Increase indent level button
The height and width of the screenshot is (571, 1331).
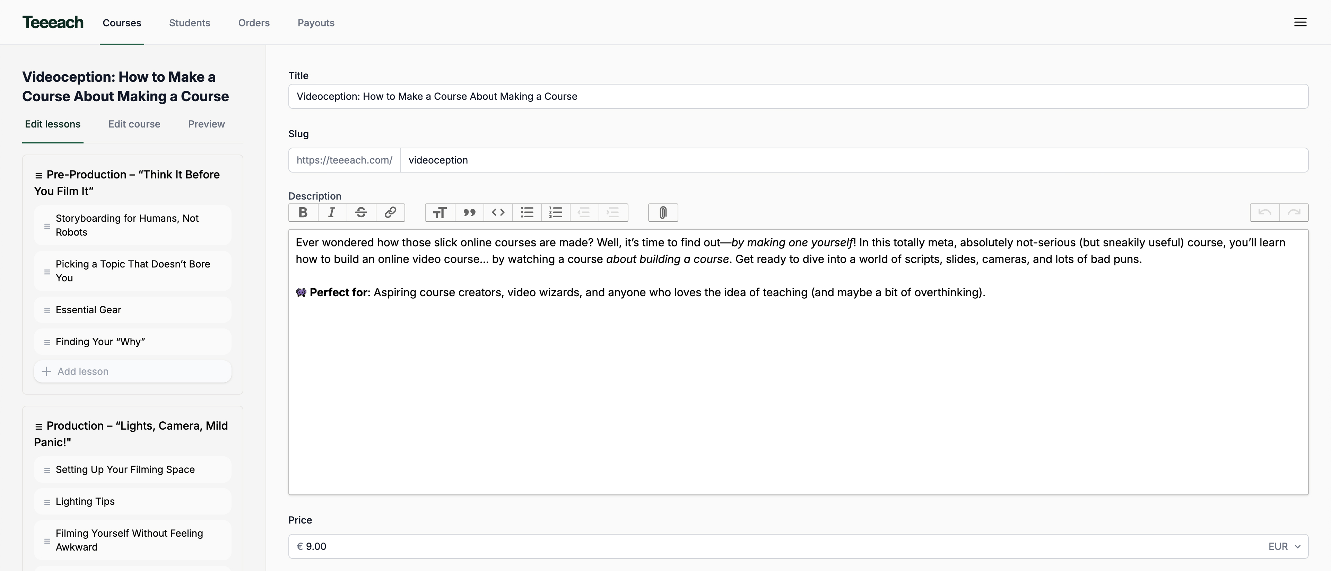(x=613, y=212)
